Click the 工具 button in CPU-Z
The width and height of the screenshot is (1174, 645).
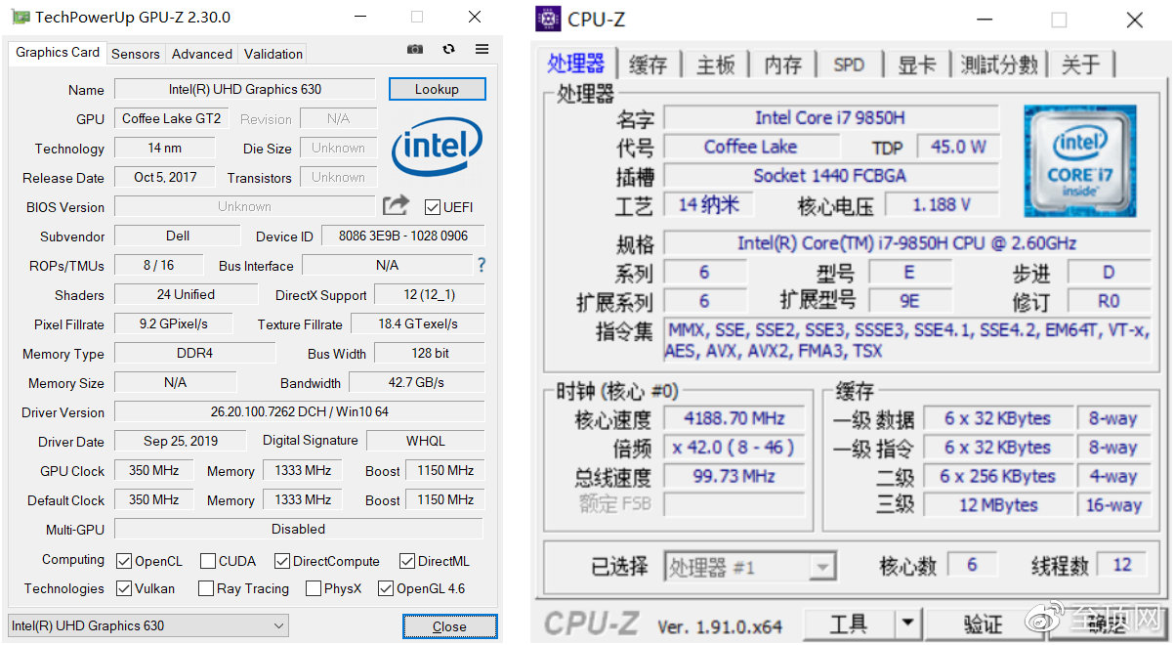click(849, 623)
